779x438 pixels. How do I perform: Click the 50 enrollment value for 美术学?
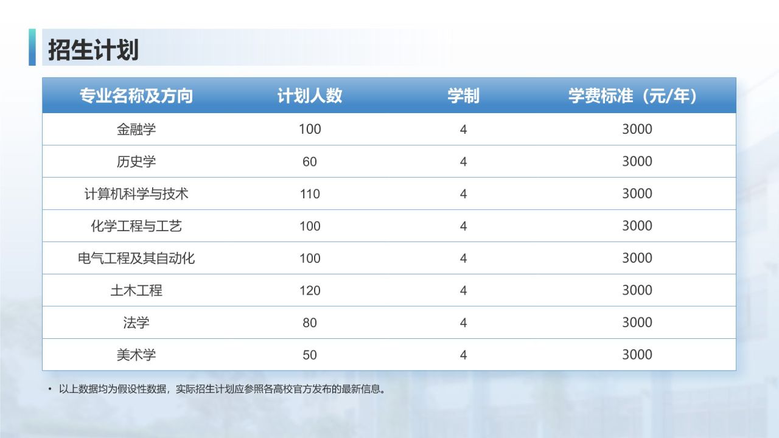tap(310, 355)
